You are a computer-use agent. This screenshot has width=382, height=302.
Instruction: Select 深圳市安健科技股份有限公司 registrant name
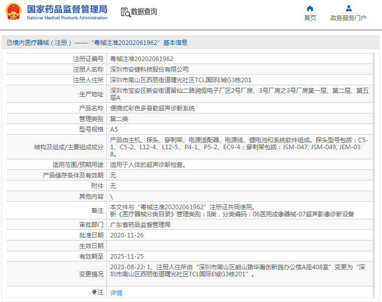[x=149, y=70]
